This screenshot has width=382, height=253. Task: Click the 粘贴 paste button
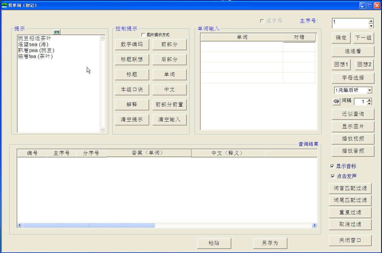tap(214, 243)
